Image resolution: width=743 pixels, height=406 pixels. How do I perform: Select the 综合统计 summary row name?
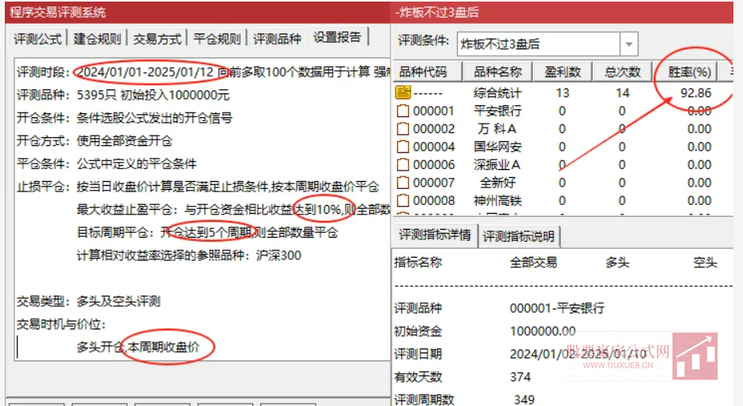pyautogui.click(x=497, y=93)
